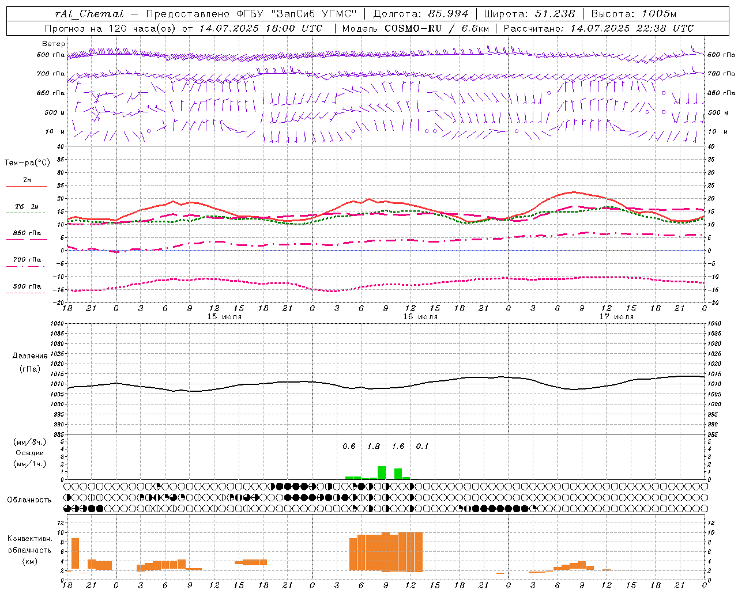Click the text Предоставлено ФГБУ "ЗапСиб УГМС"
Image resolution: width=738 pixels, height=590 pixels.
[x=252, y=14]
